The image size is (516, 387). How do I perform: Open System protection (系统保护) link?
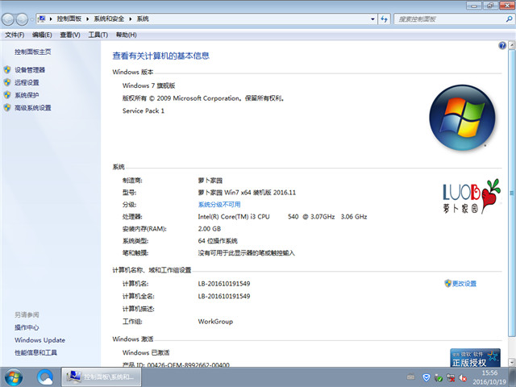pyautogui.click(x=27, y=95)
